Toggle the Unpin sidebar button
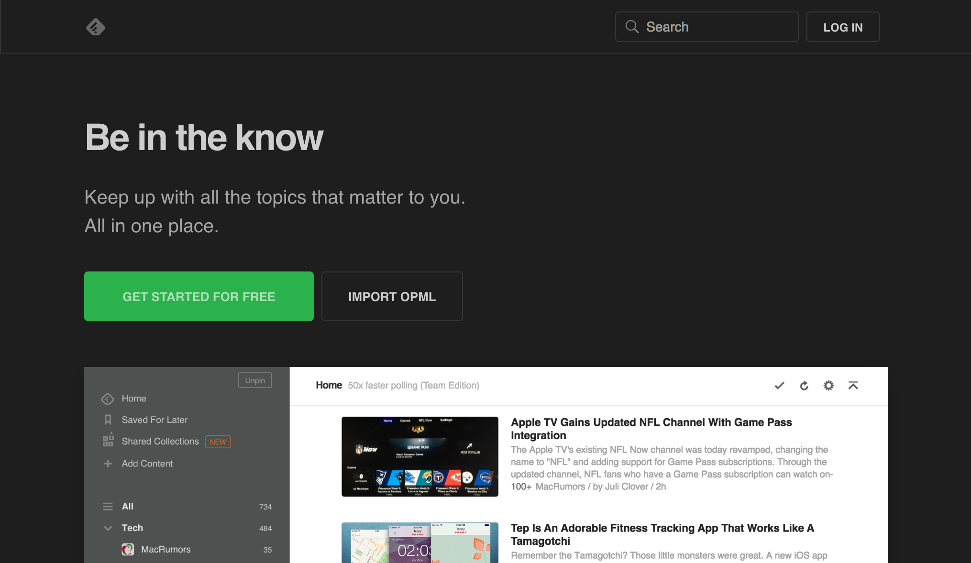 (255, 380)
